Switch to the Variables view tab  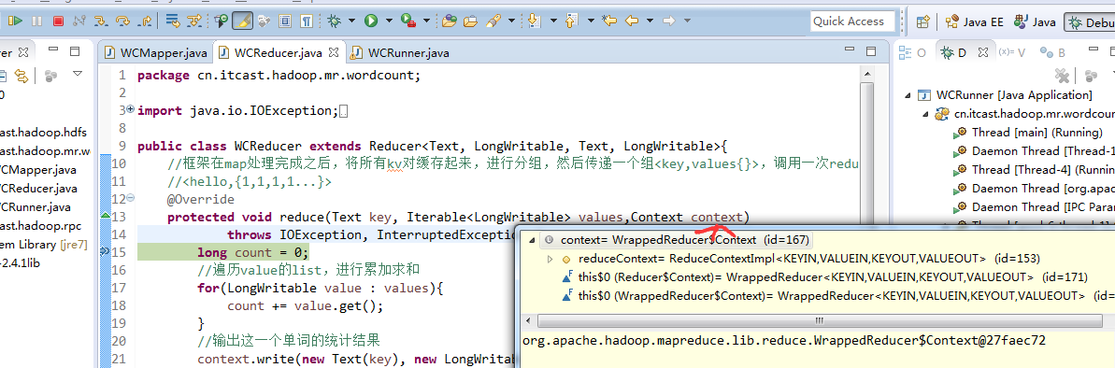pos(1012,52)
